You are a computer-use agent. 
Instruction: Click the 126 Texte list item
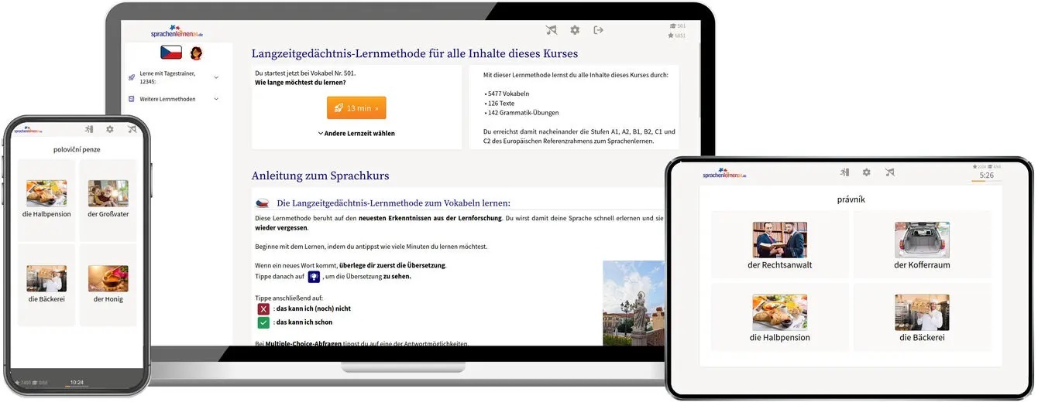[500, 103]
